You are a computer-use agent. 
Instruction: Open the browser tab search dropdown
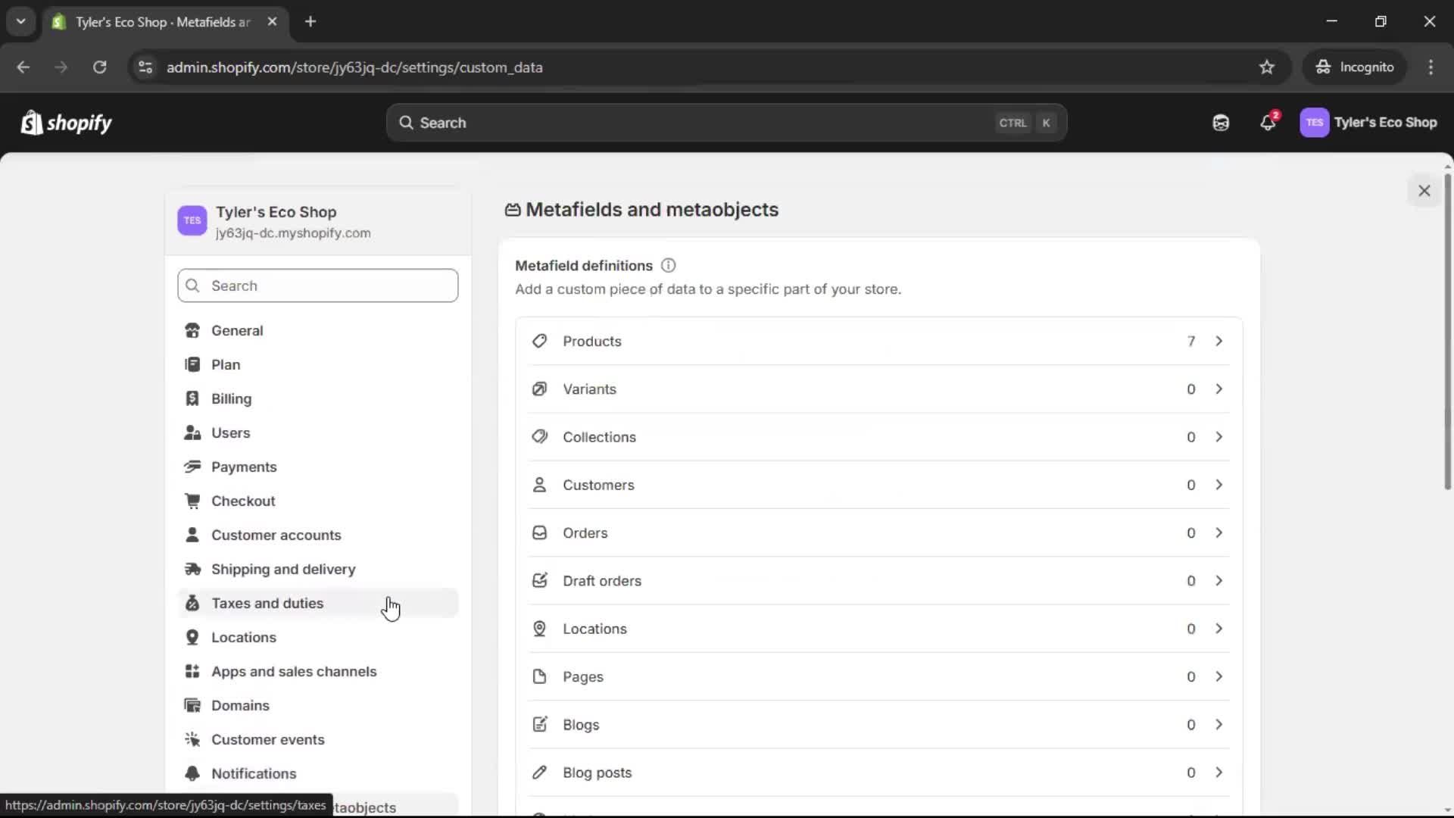coord(20,21)
